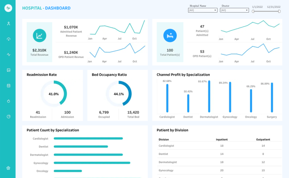
Task: Click the 47 Patient(s) Admitted value
Action: (202, 27)
